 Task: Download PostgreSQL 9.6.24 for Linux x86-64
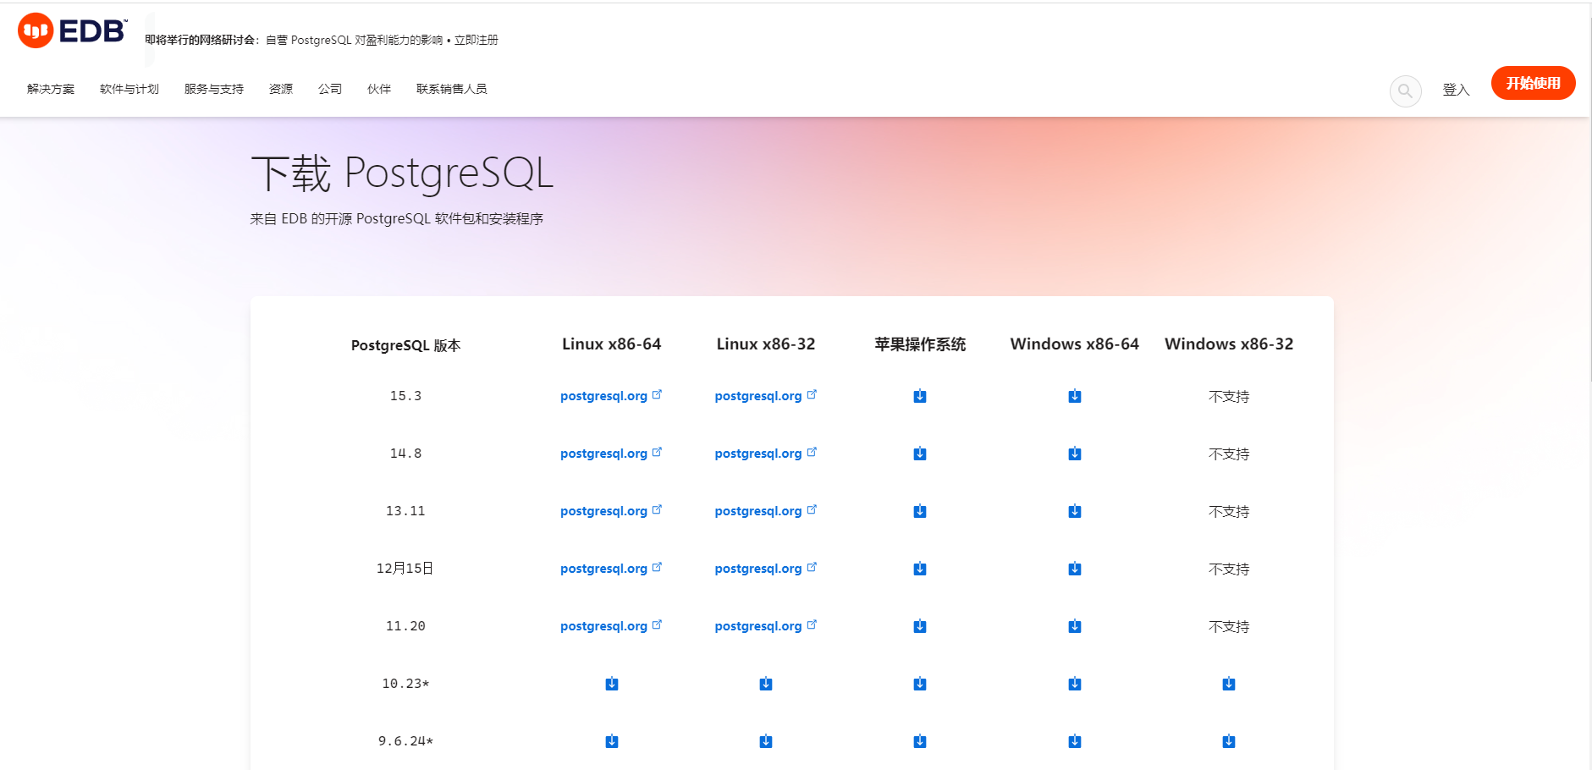(612, 741)
